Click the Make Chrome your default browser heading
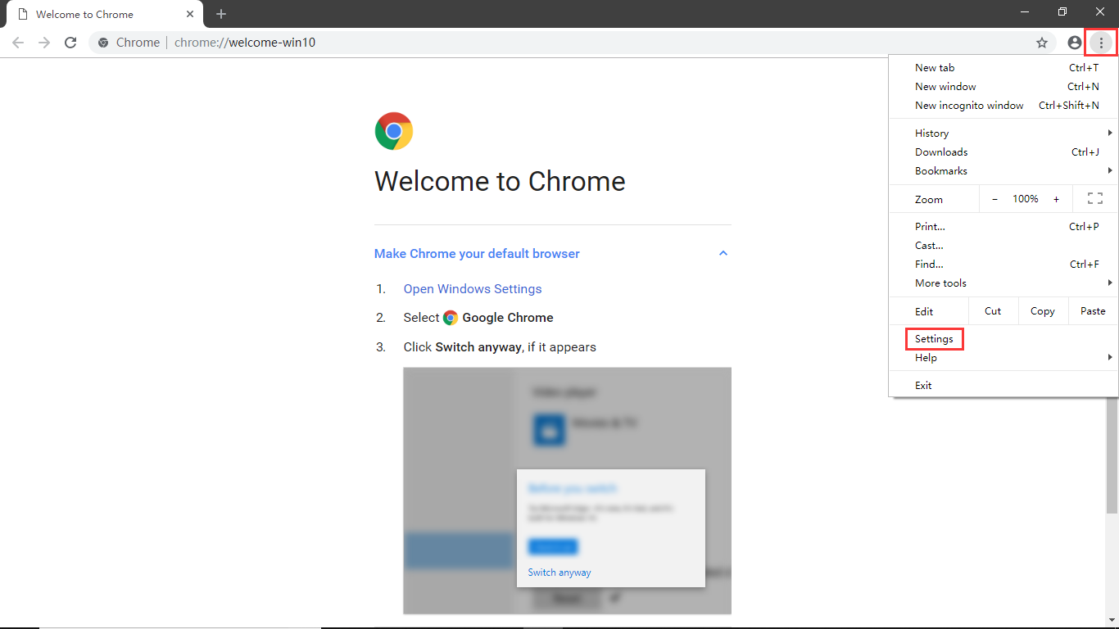 (477, 254)
